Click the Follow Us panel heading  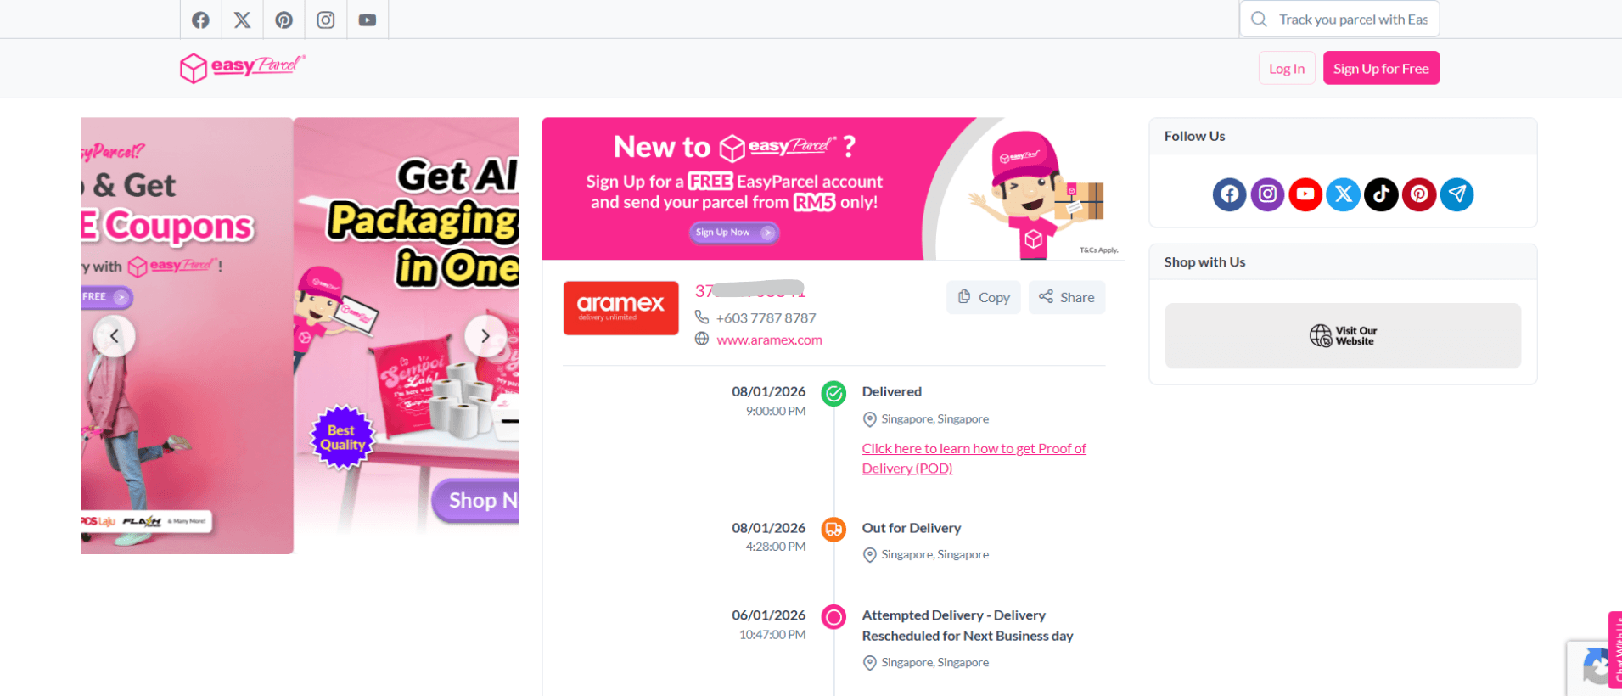click(1194, 136)
